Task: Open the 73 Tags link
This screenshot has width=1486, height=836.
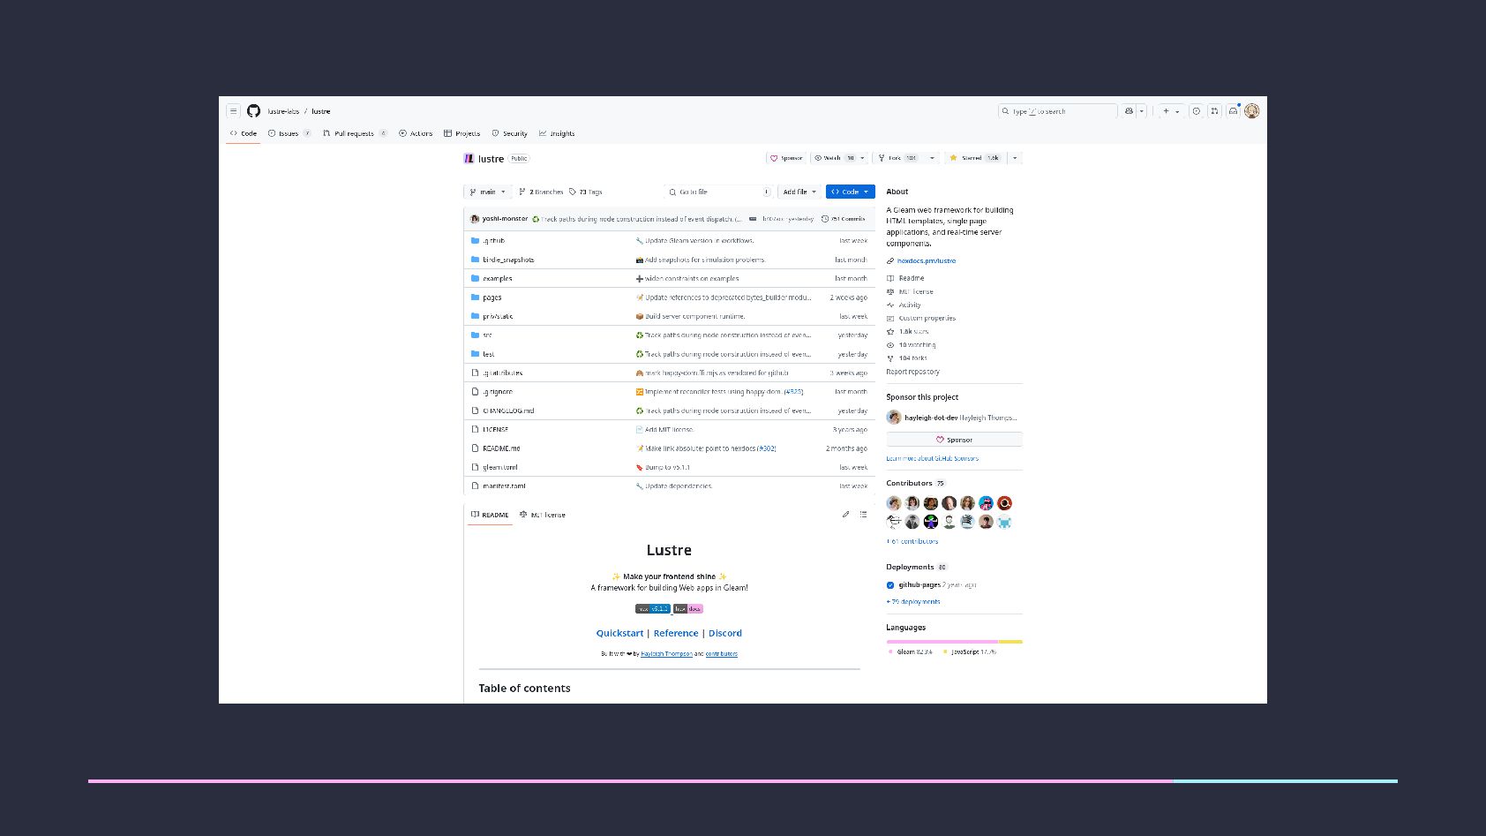Action: click(586, 192)
